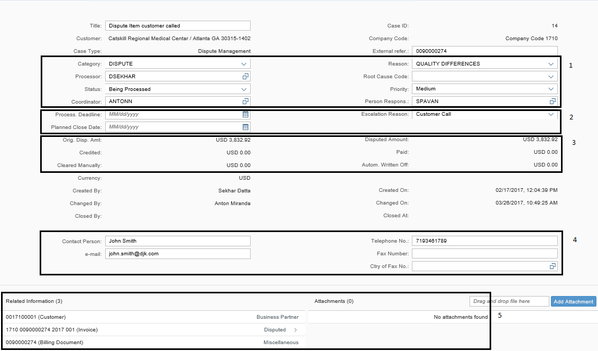The width and height of the screenshot is (598, 351).
Task: Open calendar picker for Planned Close Date
Action: (x=245, y=127)
